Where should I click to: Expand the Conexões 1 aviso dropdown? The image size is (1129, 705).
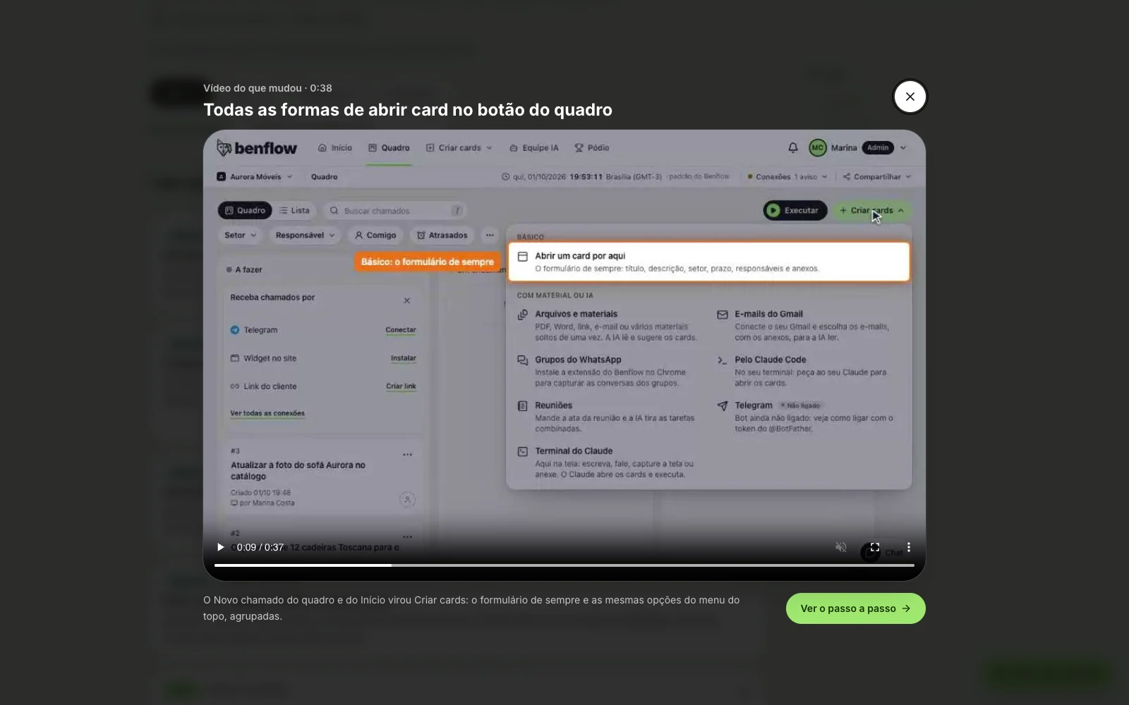click(787, 177)
